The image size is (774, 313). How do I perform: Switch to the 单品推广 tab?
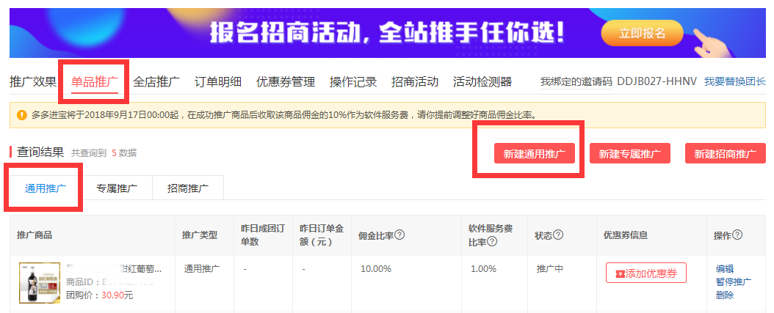(x=95, y=81)
